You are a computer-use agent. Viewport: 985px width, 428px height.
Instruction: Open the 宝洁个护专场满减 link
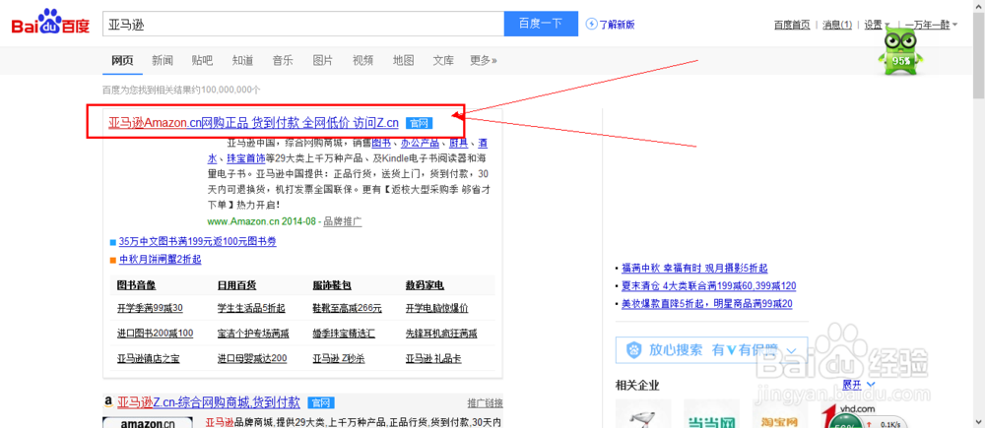[x=254, y=334]
